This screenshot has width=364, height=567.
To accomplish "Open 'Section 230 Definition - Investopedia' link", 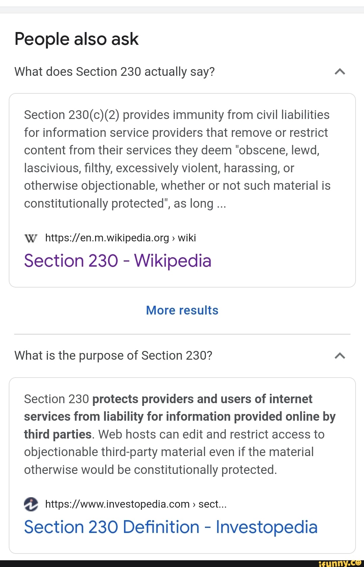I will (x=171, y=527).
